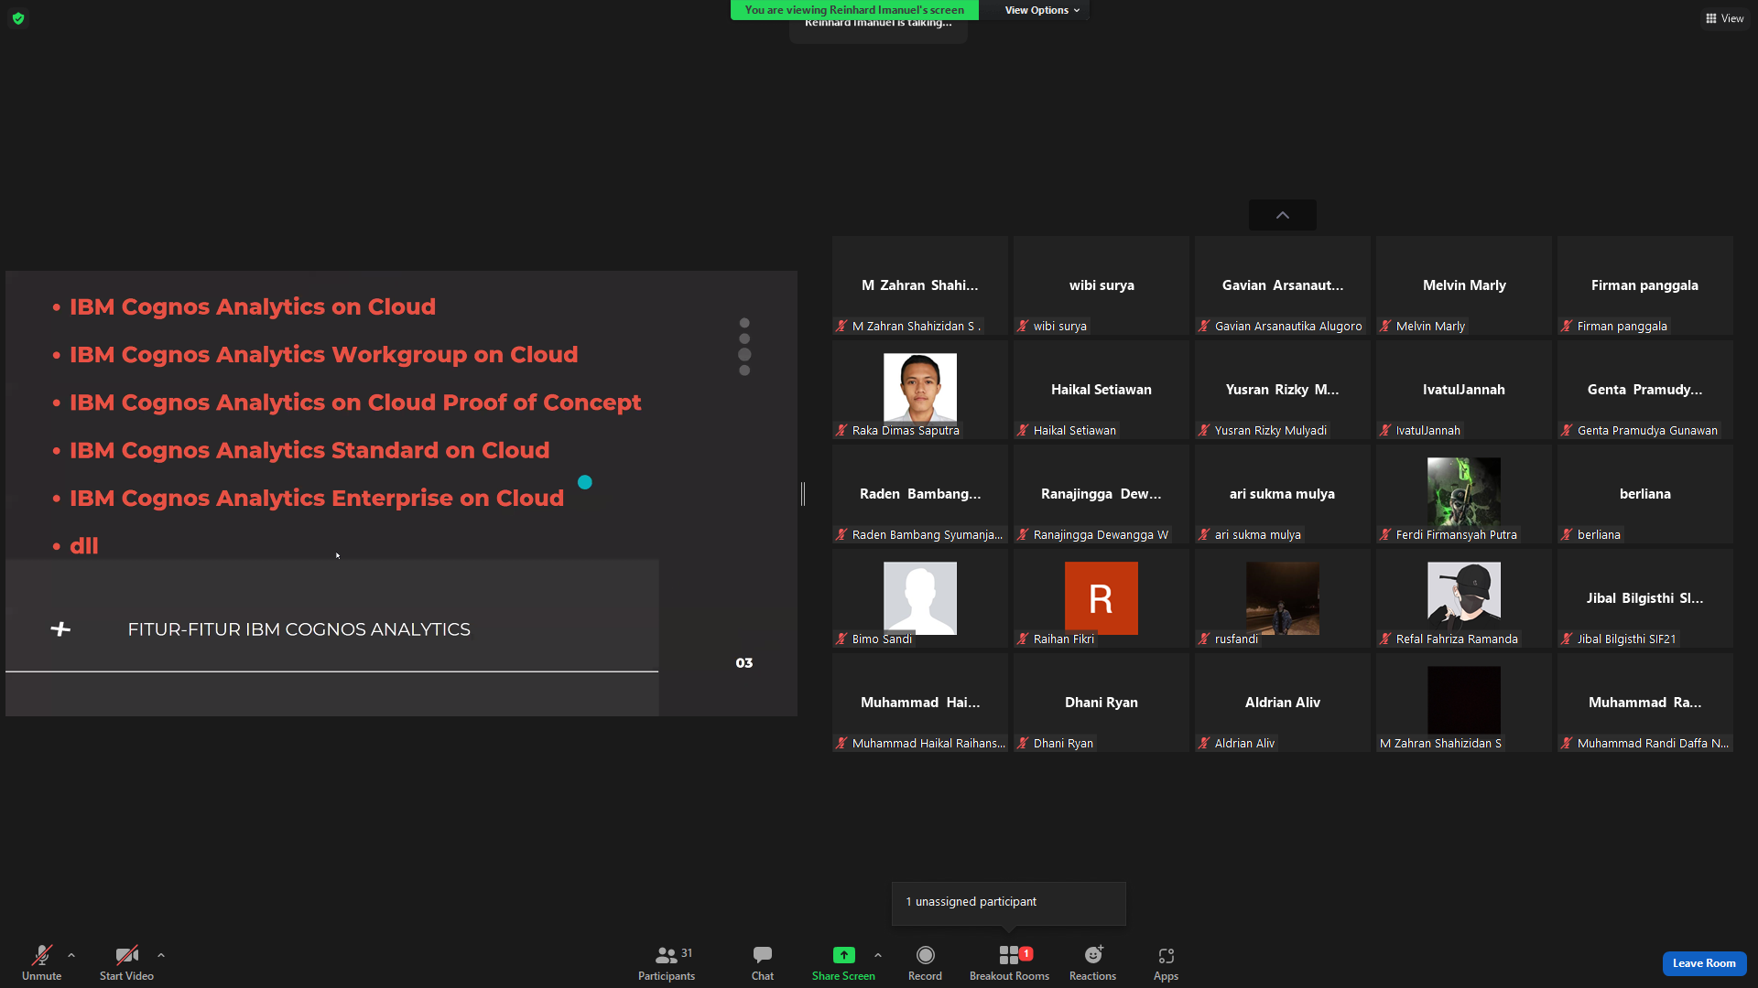This screenshot has width=1758, height=988.
Task: Open the Reactions menu
Action: (x=1092, y=962)
